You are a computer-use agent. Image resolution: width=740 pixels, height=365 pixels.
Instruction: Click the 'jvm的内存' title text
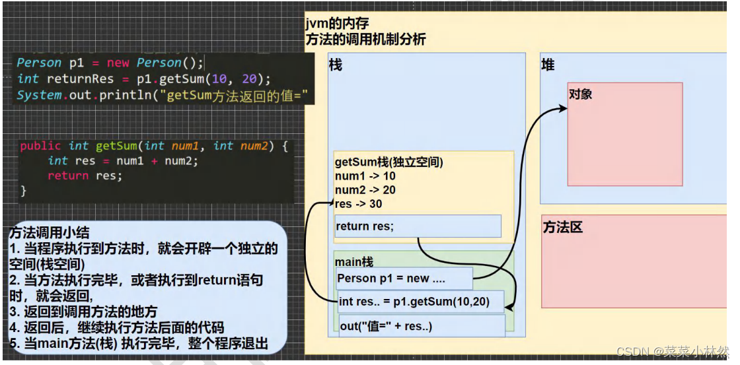click(337, 23)
